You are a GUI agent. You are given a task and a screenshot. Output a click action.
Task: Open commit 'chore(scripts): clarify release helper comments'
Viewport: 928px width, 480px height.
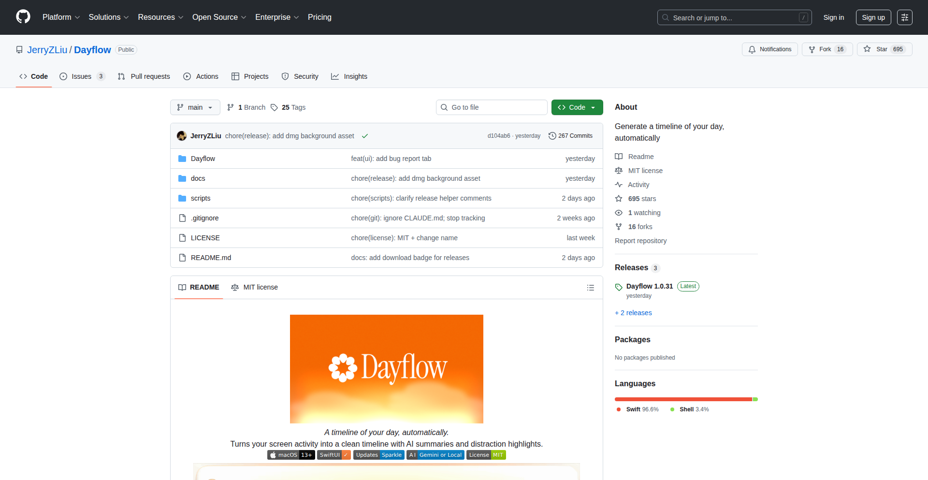[421, 198]
